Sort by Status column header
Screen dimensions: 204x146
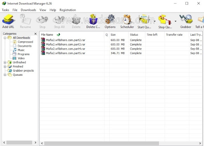(x=137, y=35)
